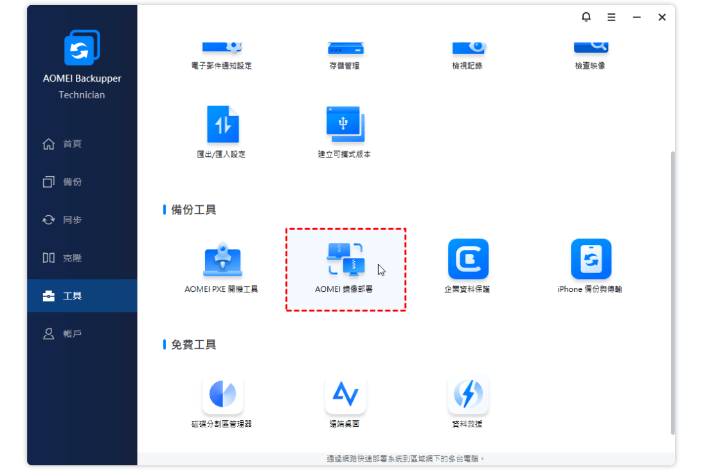Screen dimensions: 702x473
Task: Switch to 克隆 section
Action: 82,258
